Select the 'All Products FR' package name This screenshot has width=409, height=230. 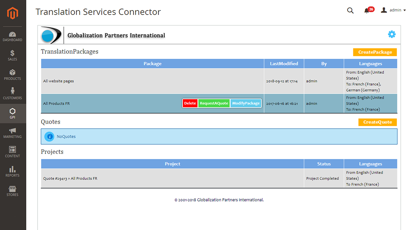coord(56,104)
